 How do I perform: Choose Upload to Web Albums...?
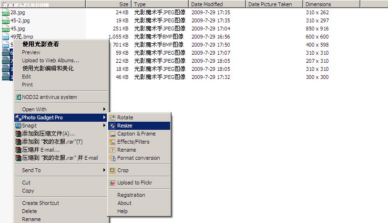pos(51,60)
